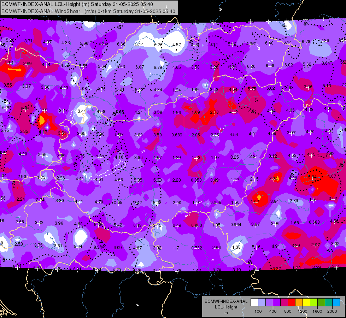Click the wind shear value 4.57
346x318 pixels.
[176, 45]
